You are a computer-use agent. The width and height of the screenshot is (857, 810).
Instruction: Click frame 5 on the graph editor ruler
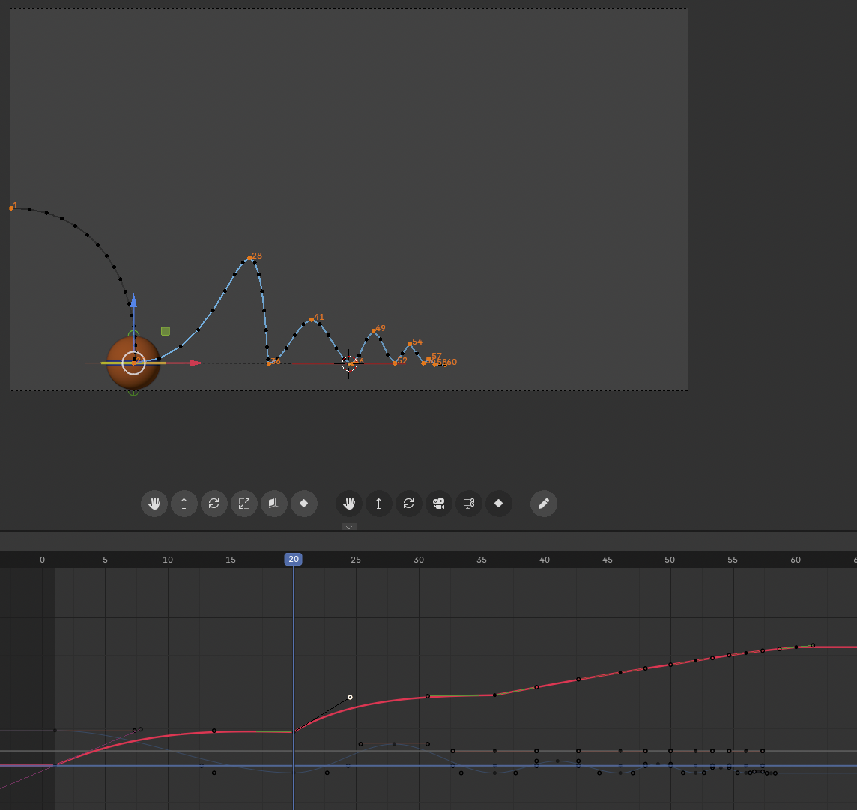point(105,560)
